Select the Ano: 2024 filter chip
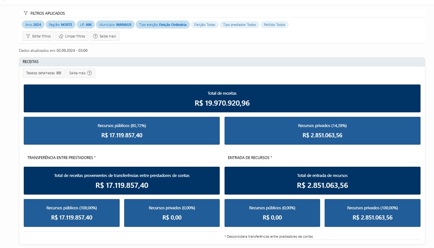The image size is (434, 248). [x=33, y=25]
